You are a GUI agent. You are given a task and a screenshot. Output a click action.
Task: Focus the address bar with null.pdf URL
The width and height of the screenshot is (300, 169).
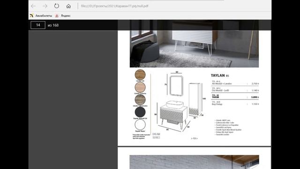point(114,6)
